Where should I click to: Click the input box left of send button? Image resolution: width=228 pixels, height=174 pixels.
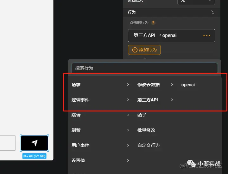click(x=8, y=143)
